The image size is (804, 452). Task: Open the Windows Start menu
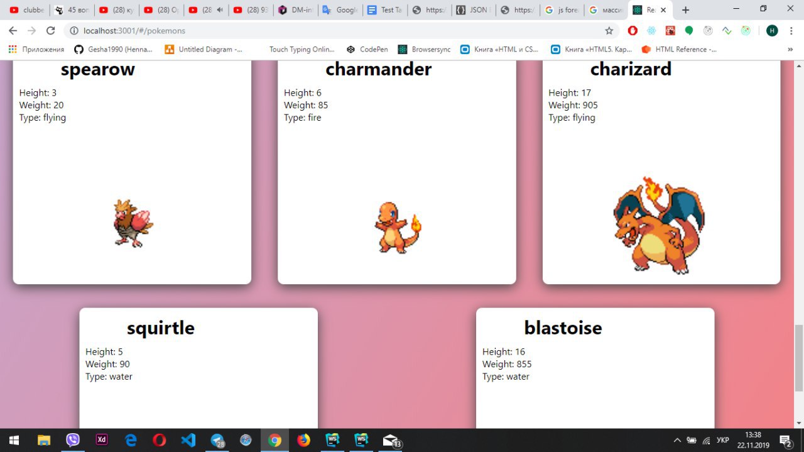[14, 440]
